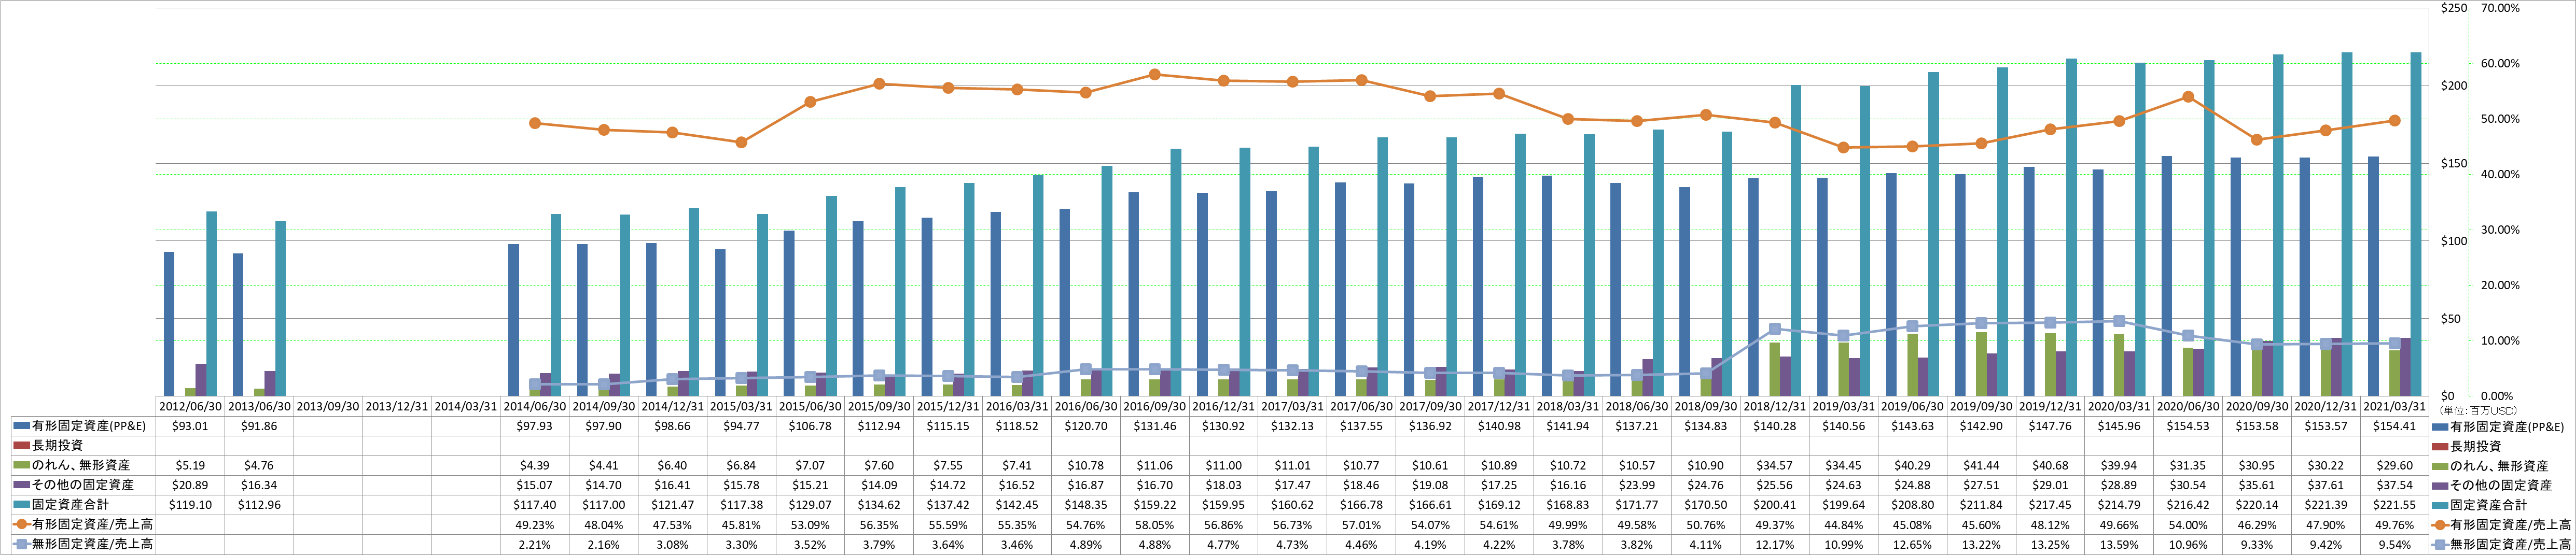
Task: Click light-blue line marker at 2018/12/31
Action: [x=1774, y=329]
